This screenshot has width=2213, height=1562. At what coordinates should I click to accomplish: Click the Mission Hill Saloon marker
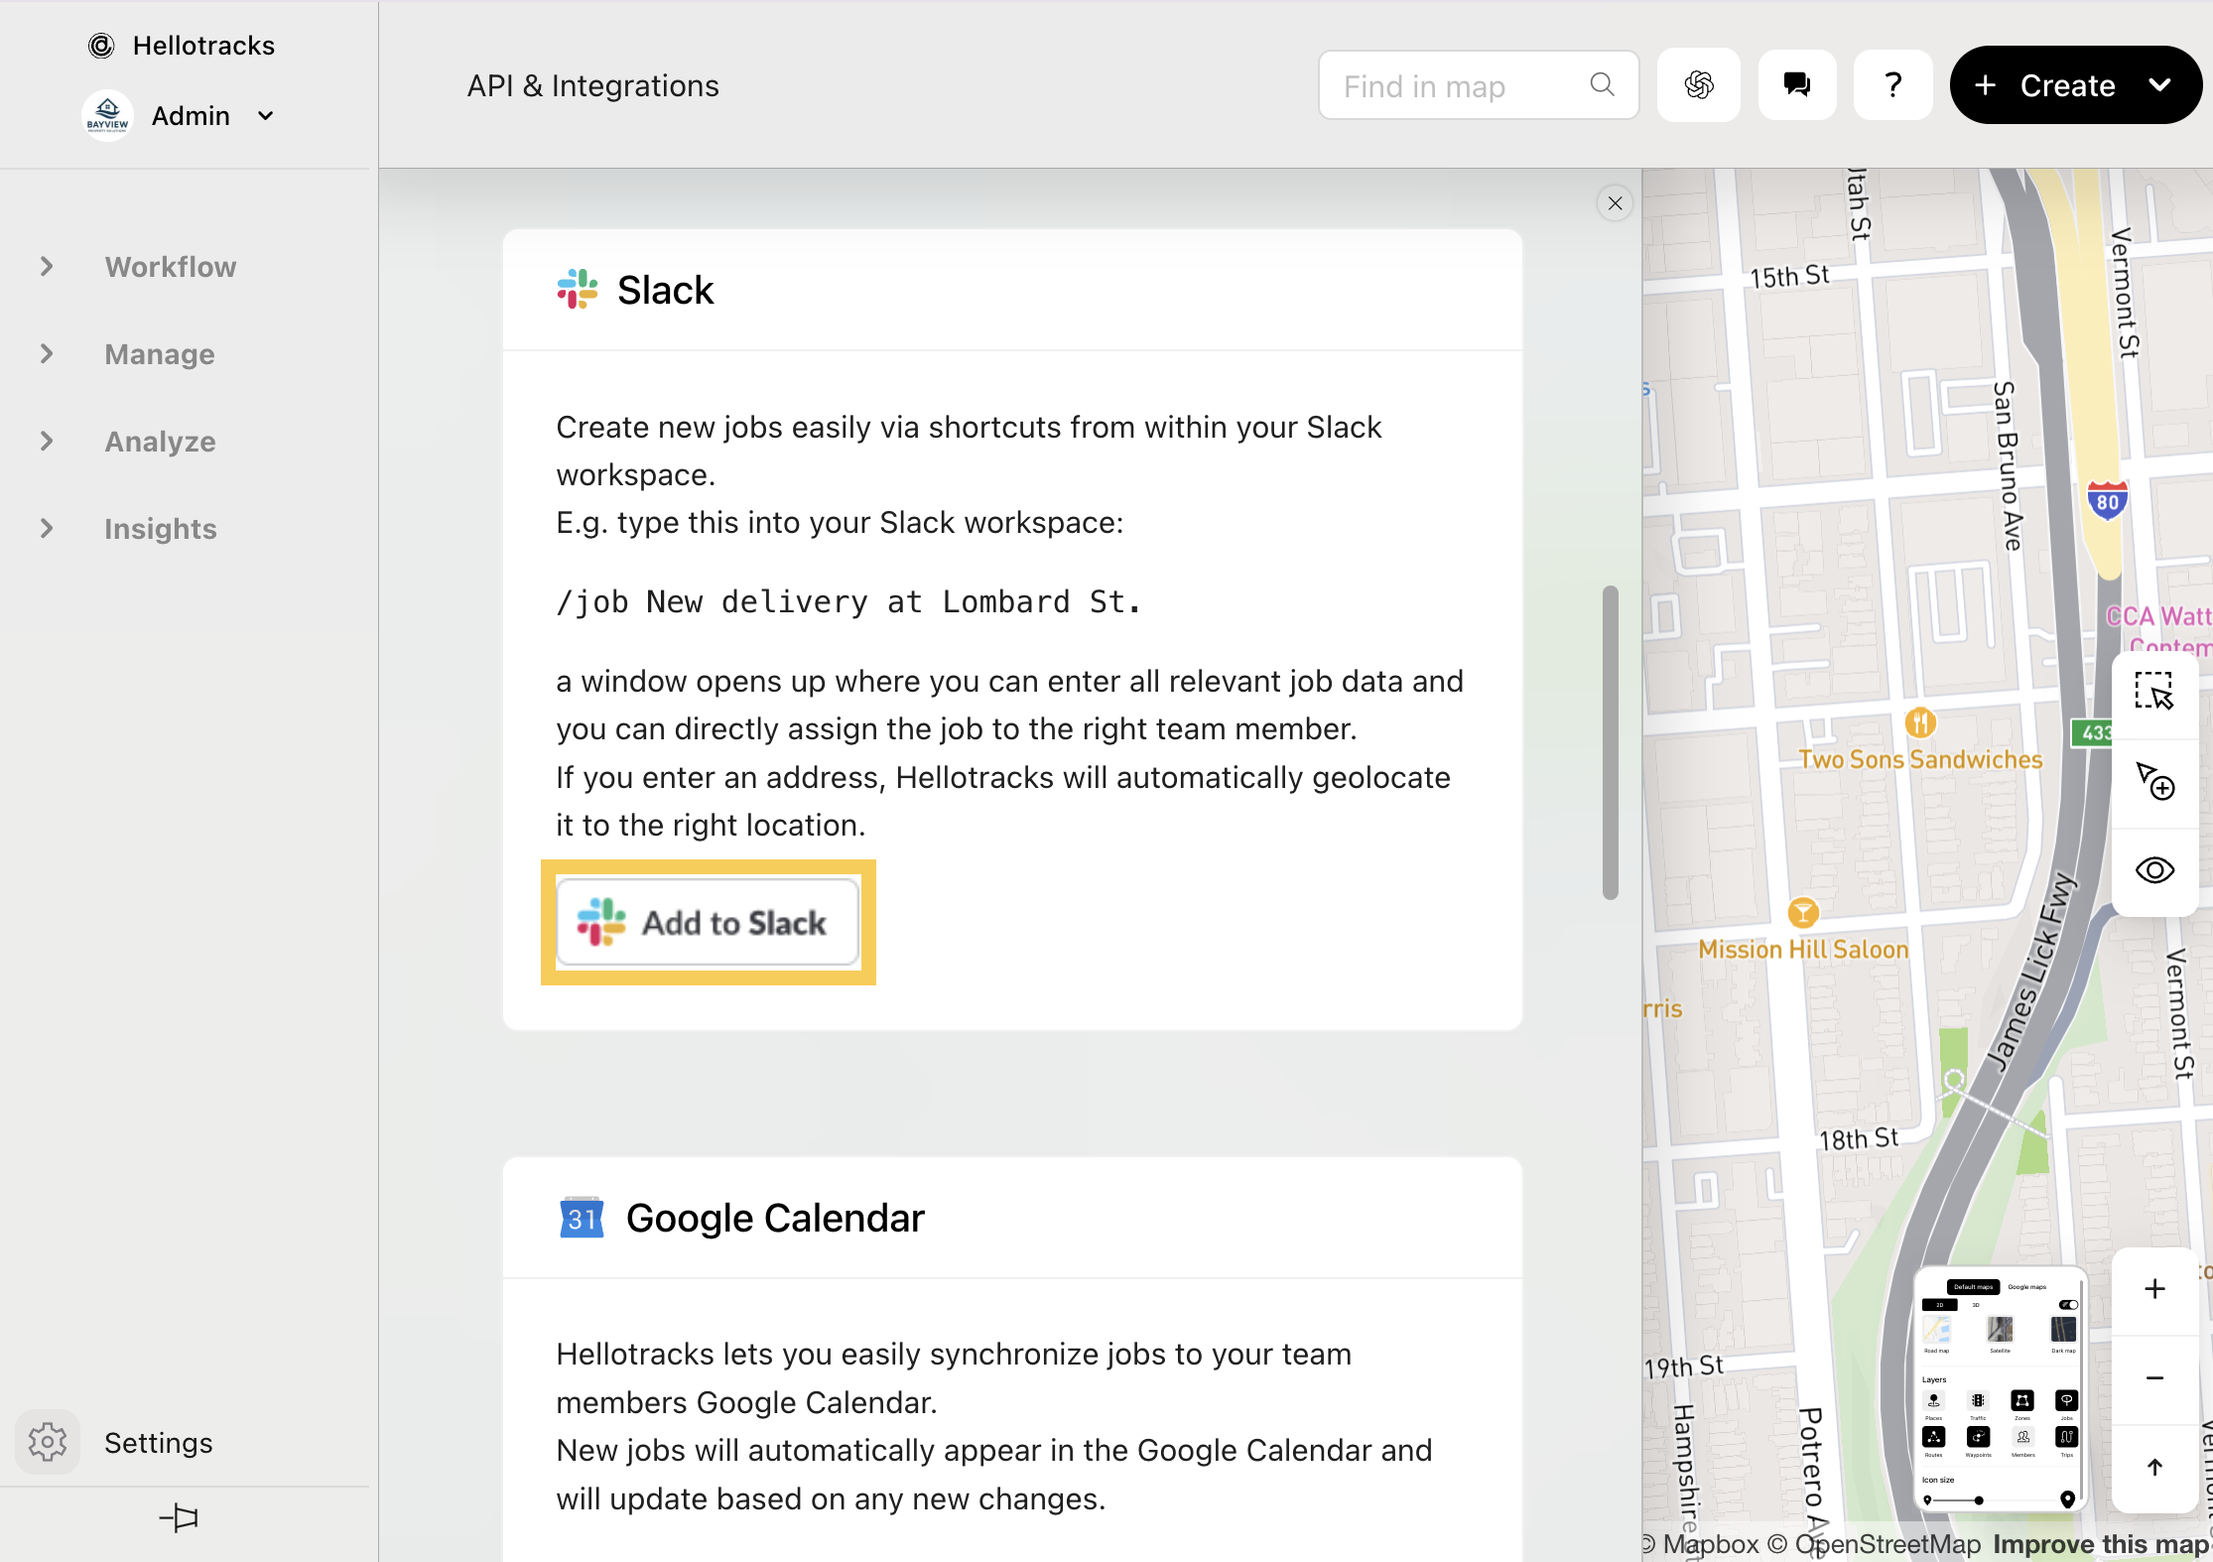[1803, 912]
